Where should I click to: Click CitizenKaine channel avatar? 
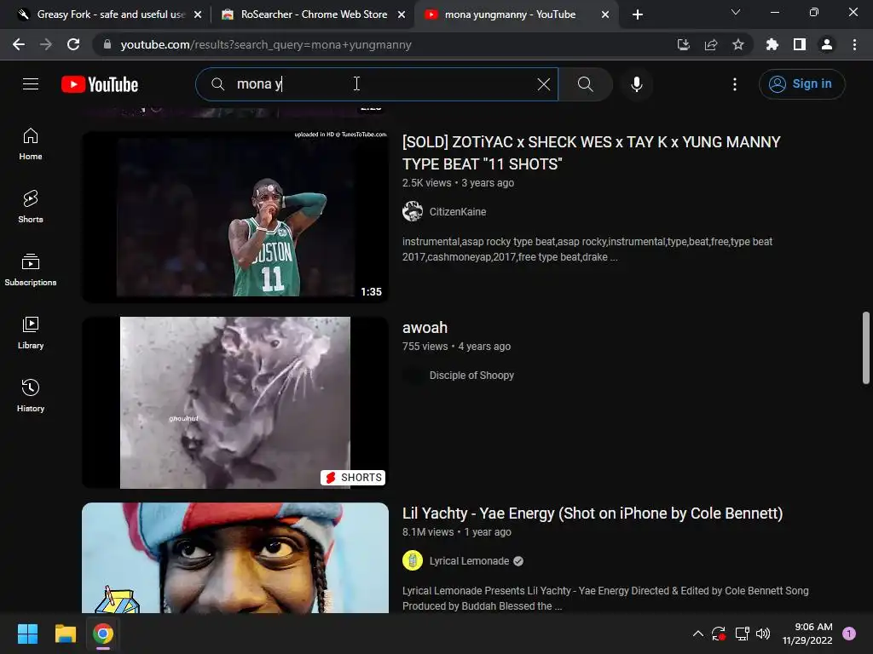coord(413,211)
